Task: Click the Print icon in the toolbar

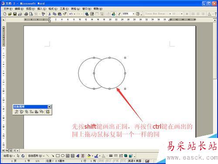Action: pyautogui.click(x=26, y=14)
